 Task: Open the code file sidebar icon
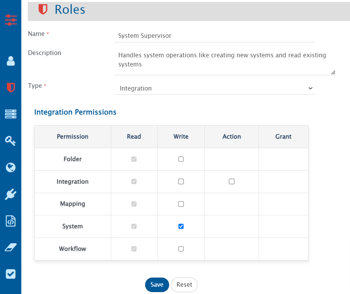pyautogui.click(x=11, y=221)
